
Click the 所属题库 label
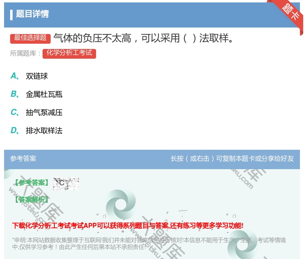(x=25, y=53)
